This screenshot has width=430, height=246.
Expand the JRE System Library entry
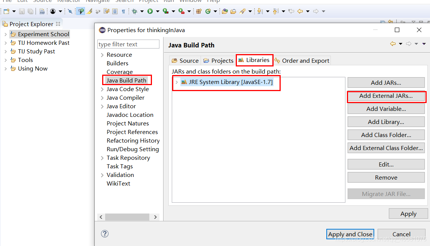pos(177,82)
